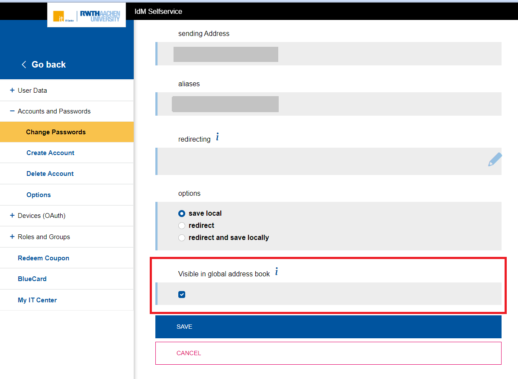Open the Delete Account page
Image resolution: width=518 pixels, height=379 pixels.
coord(50,173)
